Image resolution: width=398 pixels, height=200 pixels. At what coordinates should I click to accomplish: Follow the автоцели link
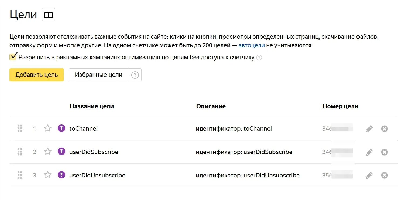pyautogui.click(x=252, y=45)
